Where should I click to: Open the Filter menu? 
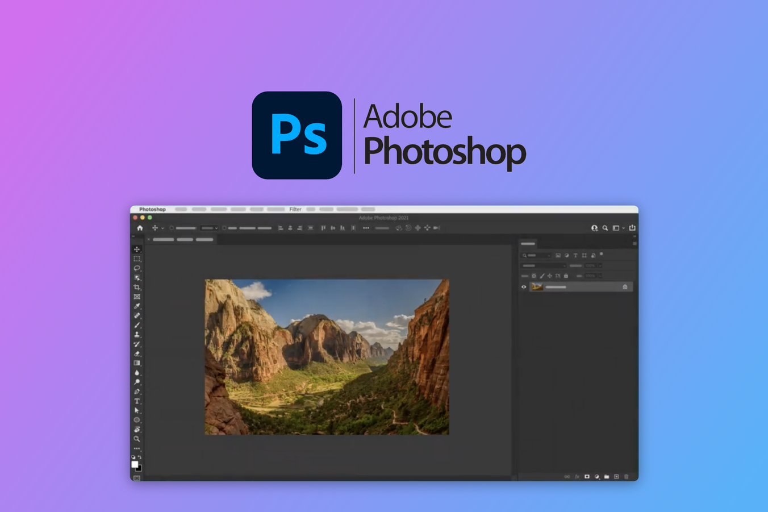[x=295, y=209]
